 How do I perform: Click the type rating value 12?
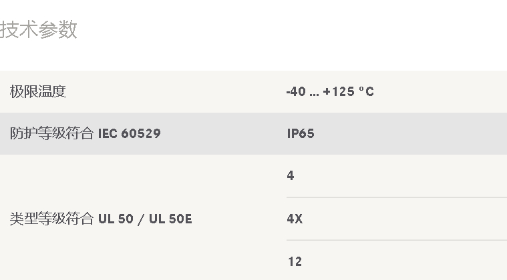point(295,261)
